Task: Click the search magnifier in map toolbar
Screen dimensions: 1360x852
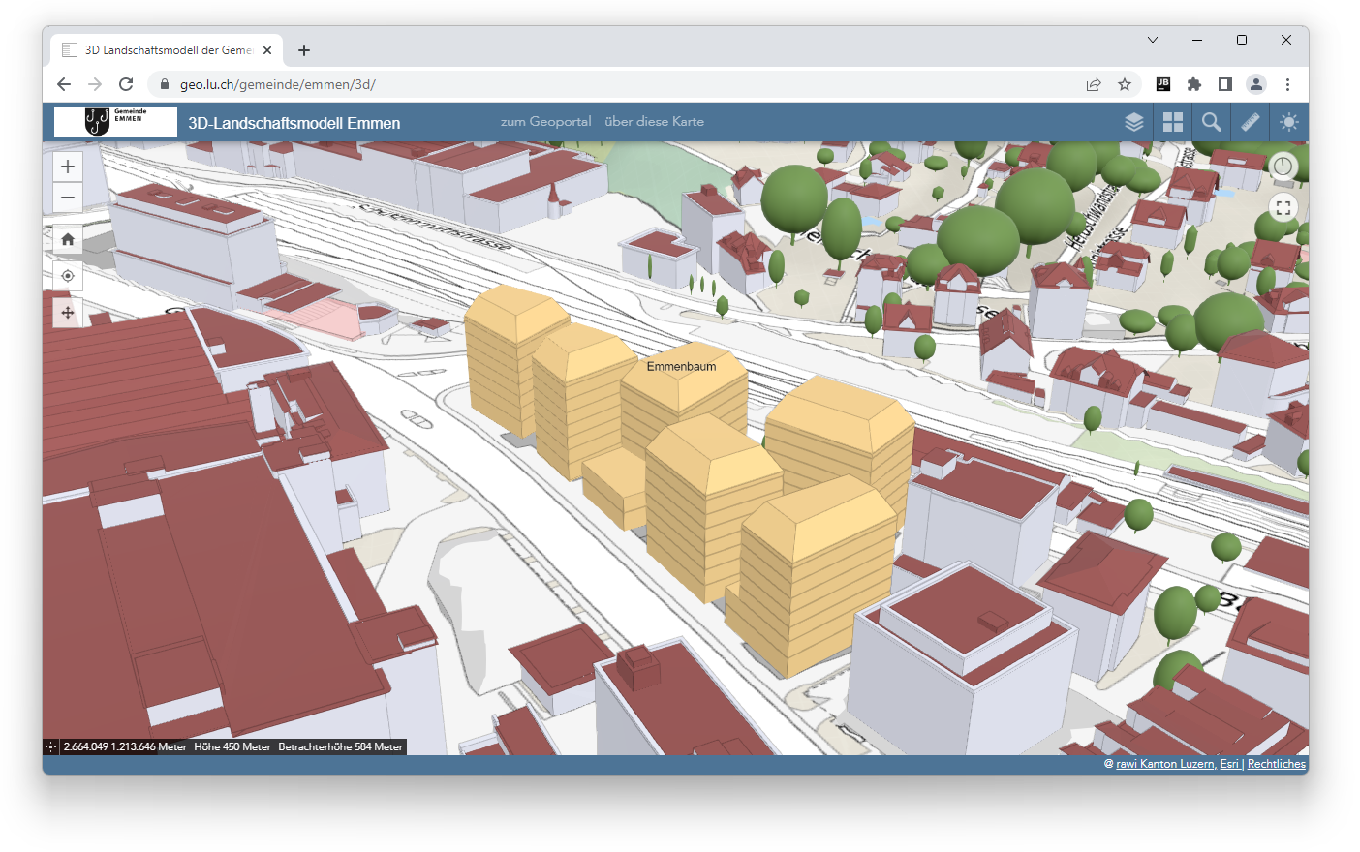Action: [1211, 122]
